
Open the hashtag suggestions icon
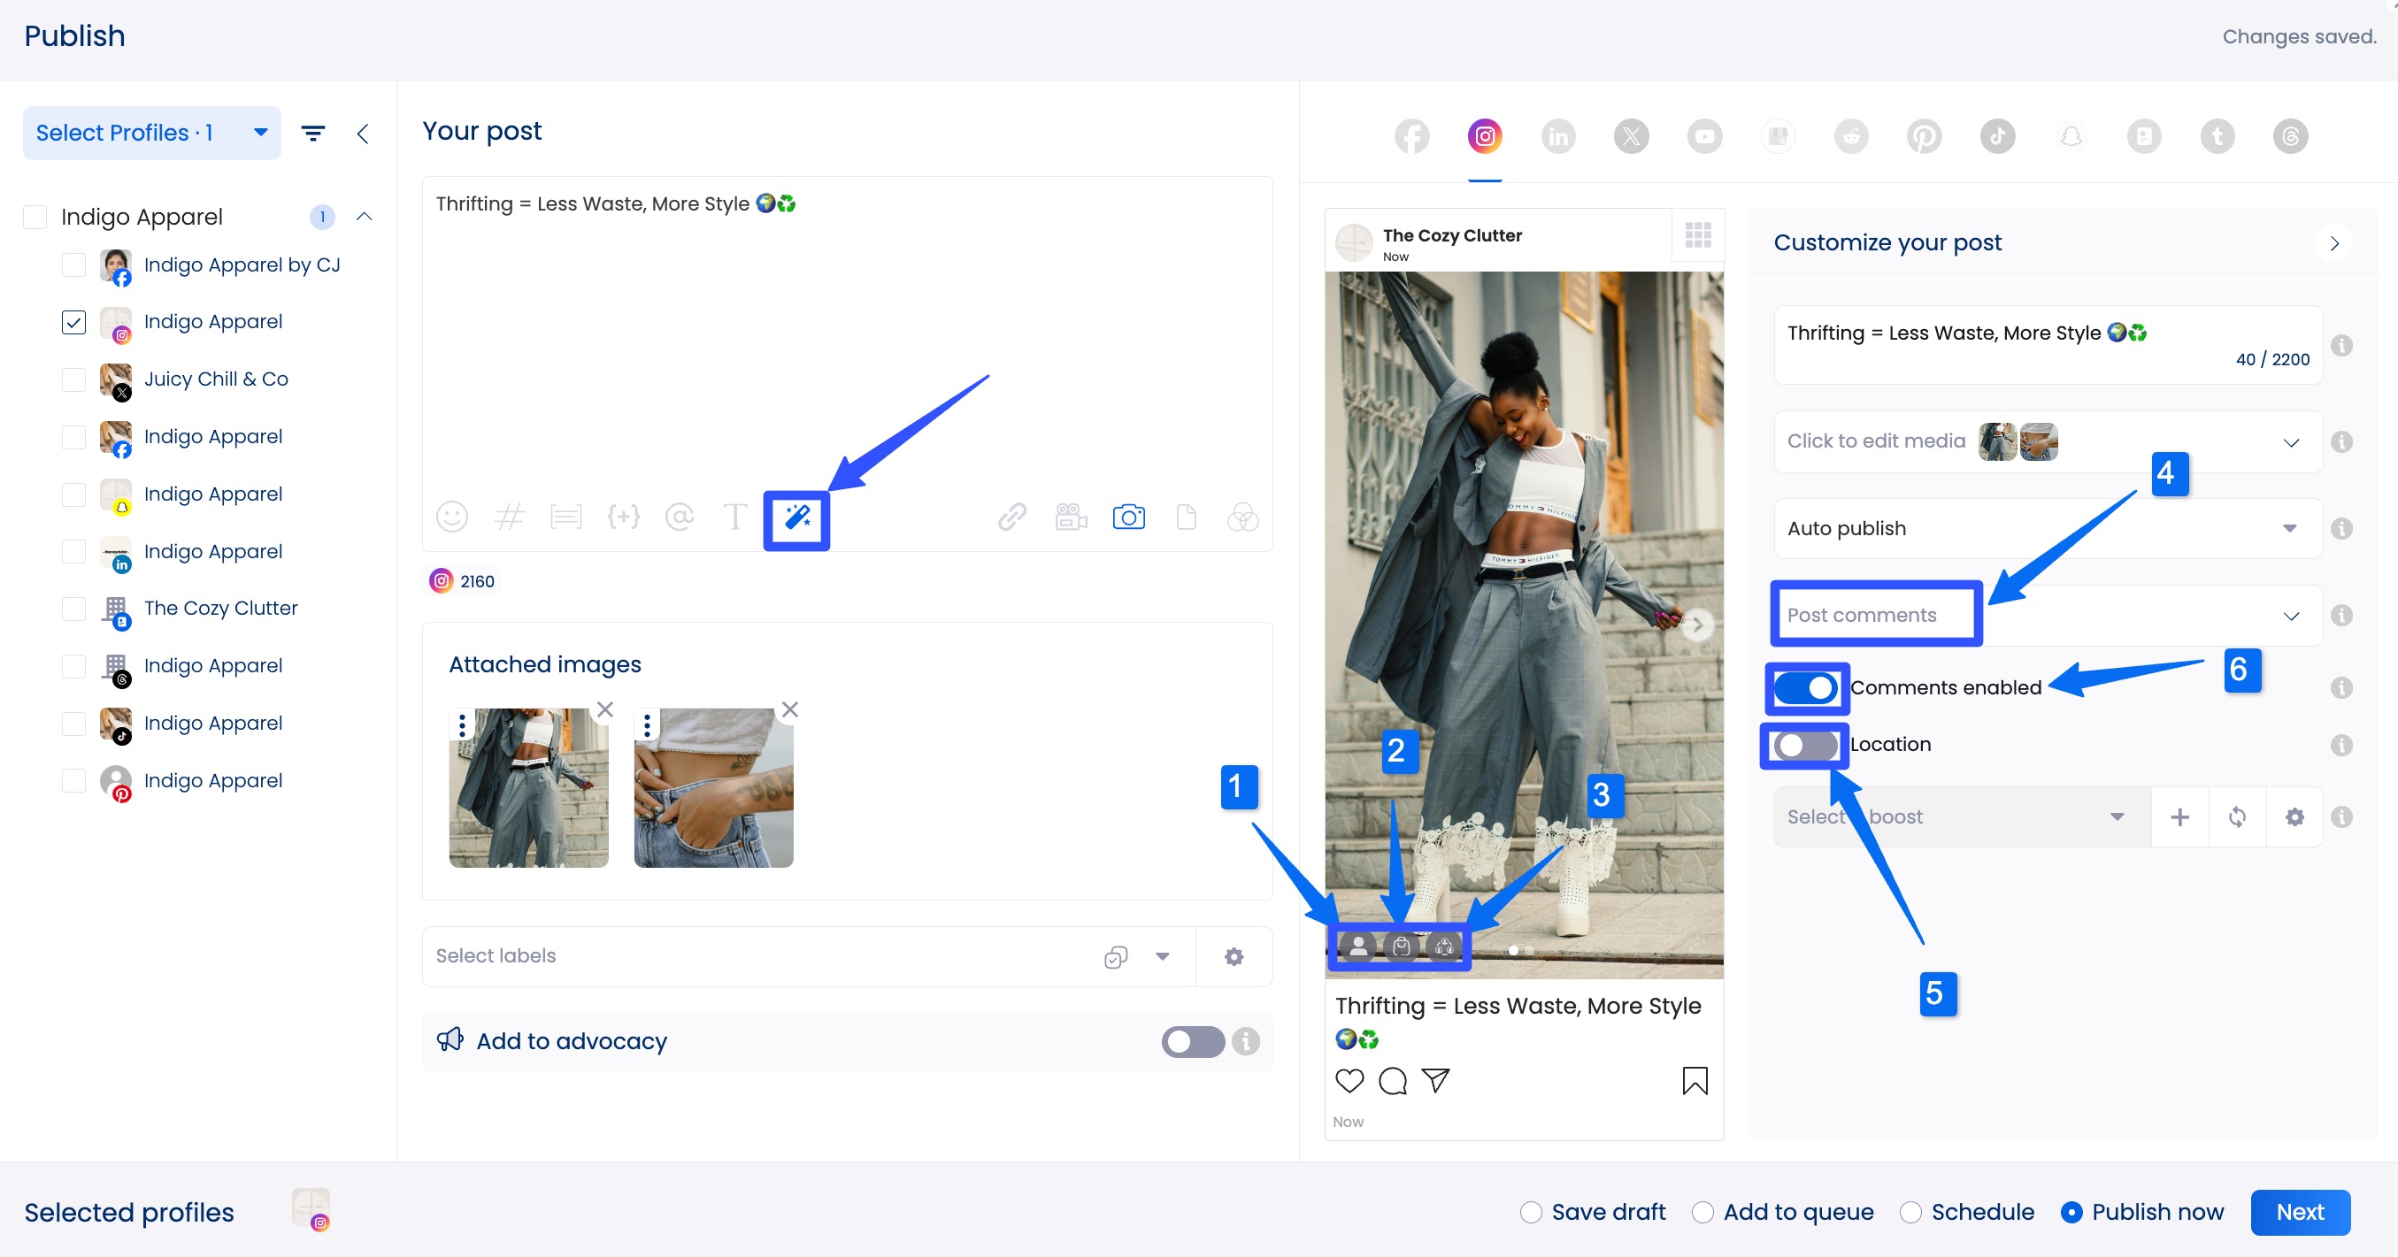pos(509,517)
